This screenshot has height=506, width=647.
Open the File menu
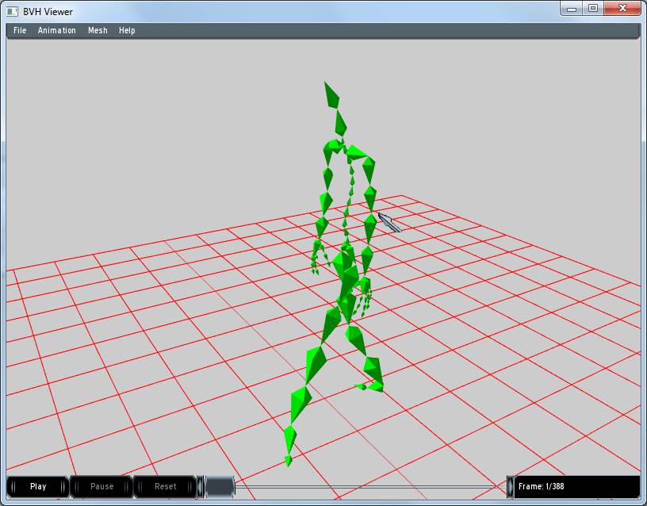click(x=20, y=31)
